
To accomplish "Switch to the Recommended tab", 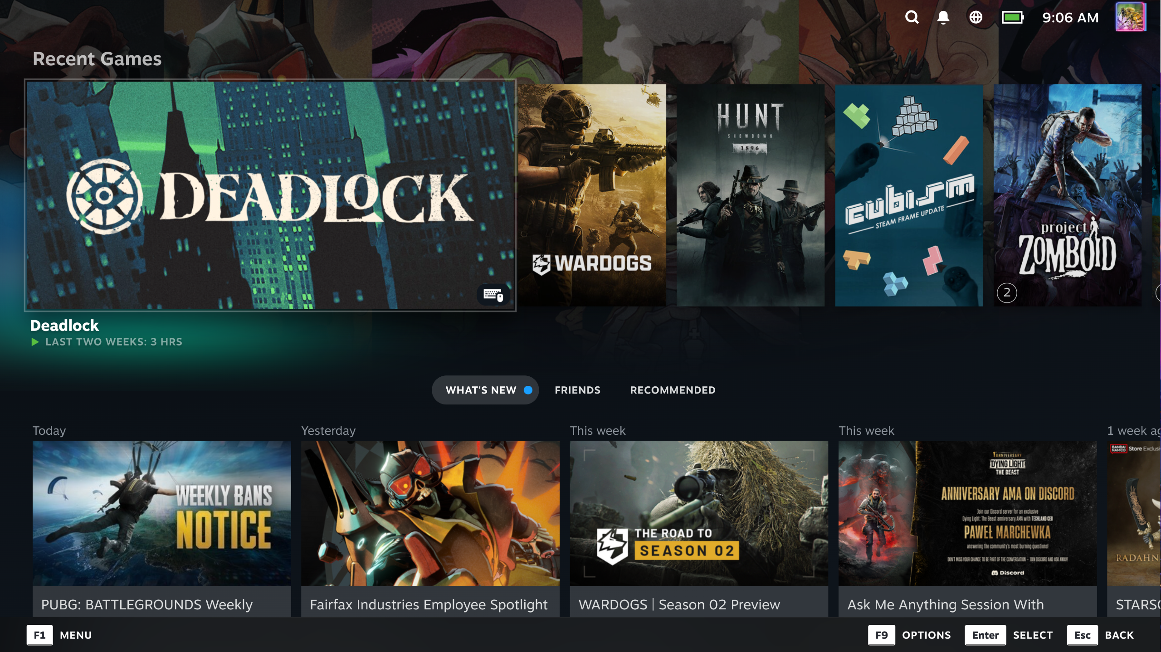I will [x=673, y=390].
